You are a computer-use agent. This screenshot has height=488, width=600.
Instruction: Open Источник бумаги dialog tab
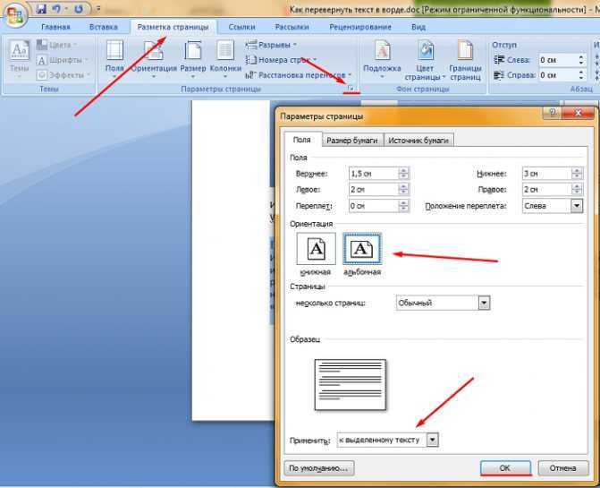(x=418, y=141)
